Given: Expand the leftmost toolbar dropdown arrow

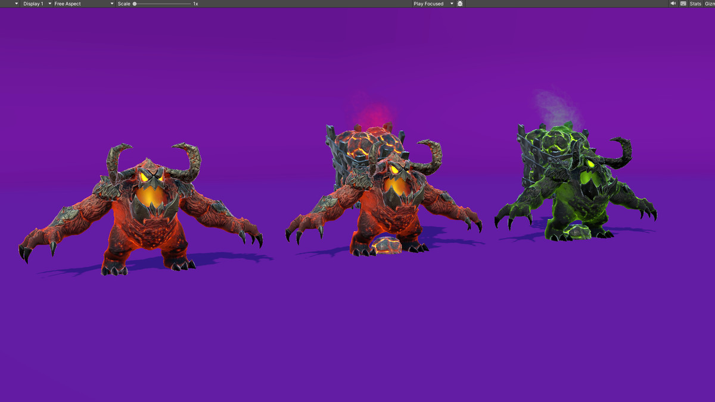Looking at the screenshot, I should point(16,4).
